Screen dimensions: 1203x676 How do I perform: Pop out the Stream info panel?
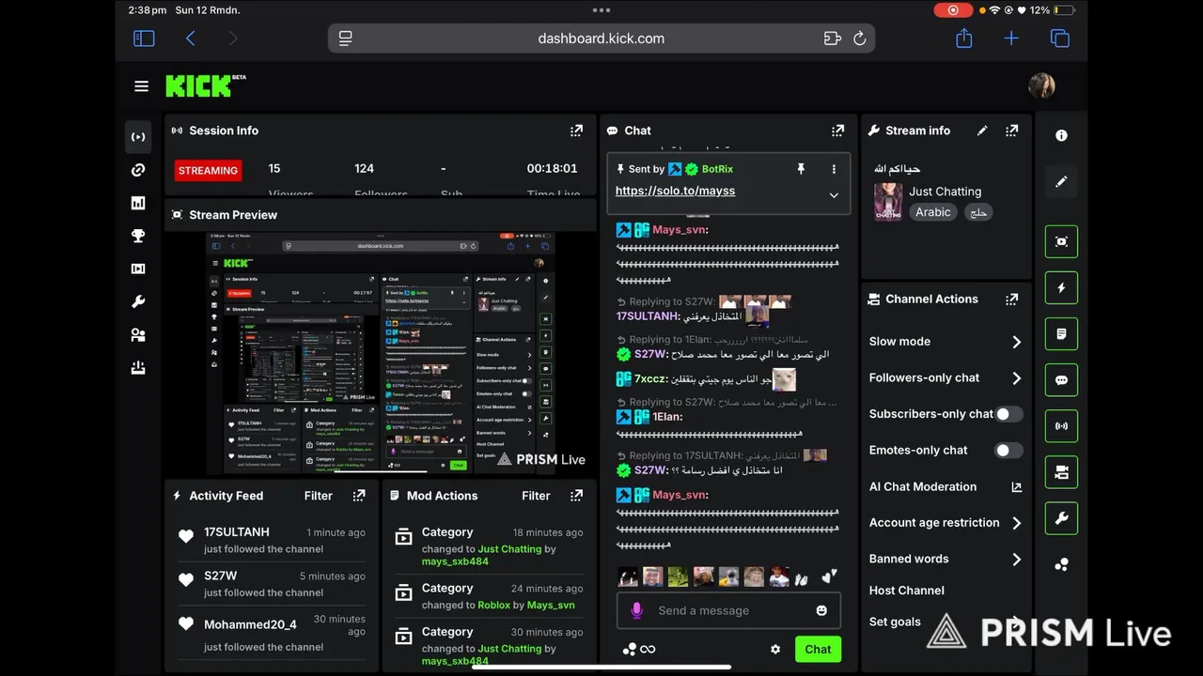1011,131
